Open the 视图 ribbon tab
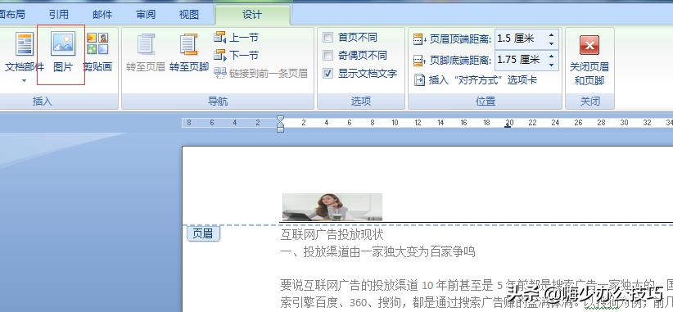This screenshot has width=673, height=312. click(x=189, y=15)
